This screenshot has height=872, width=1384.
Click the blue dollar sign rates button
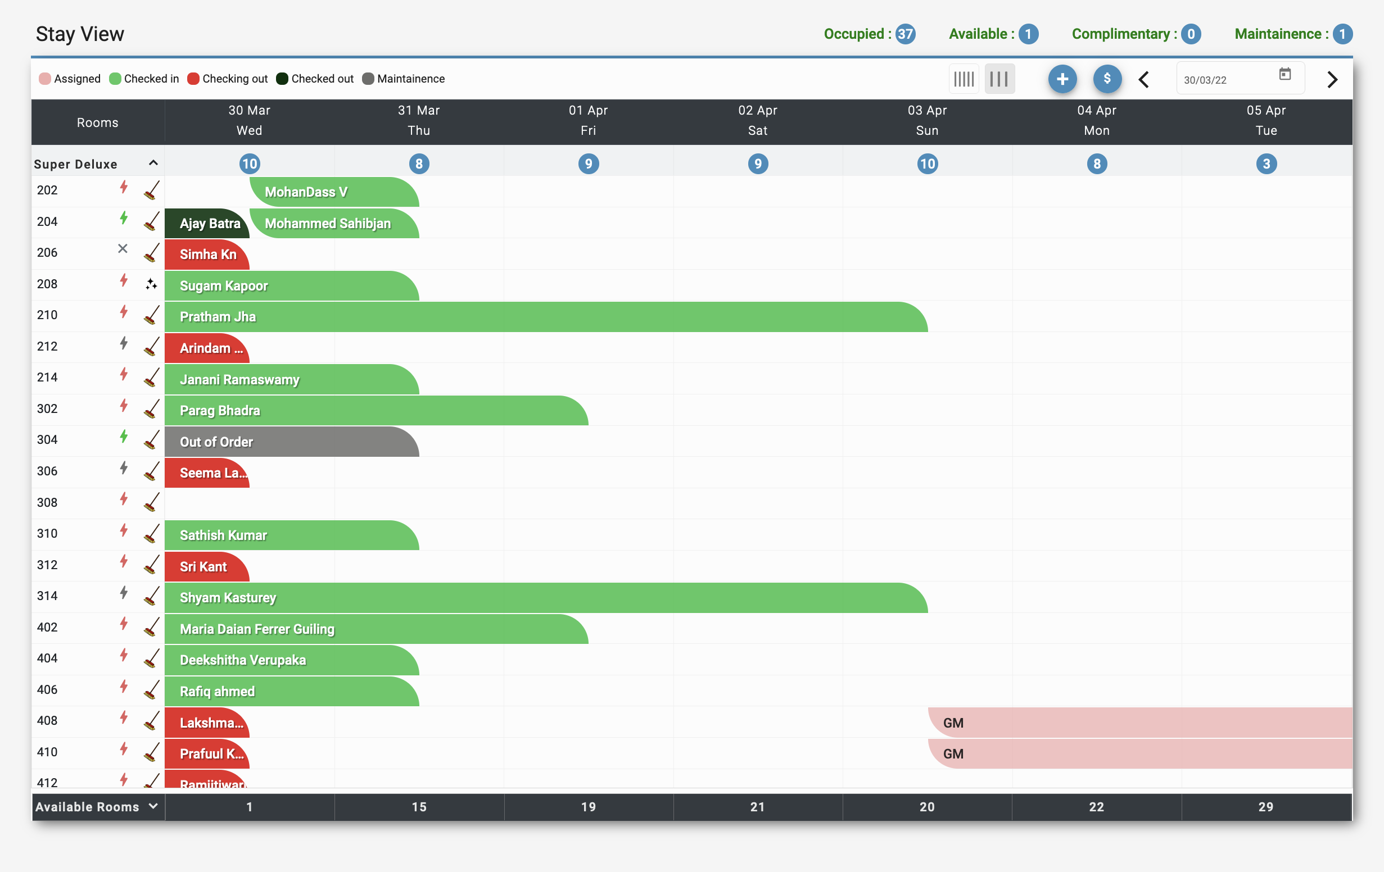[1106, 79]
